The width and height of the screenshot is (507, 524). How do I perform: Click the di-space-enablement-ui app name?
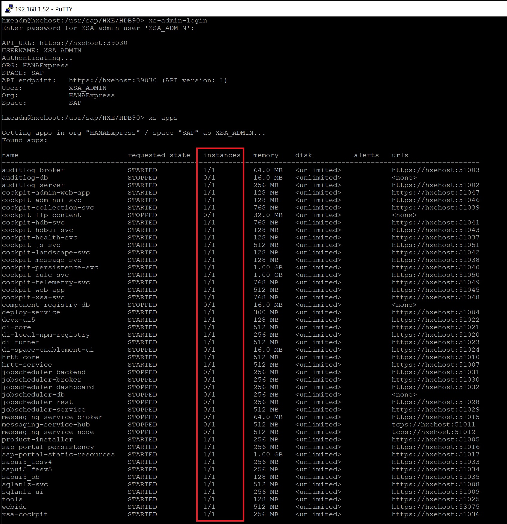48,350
